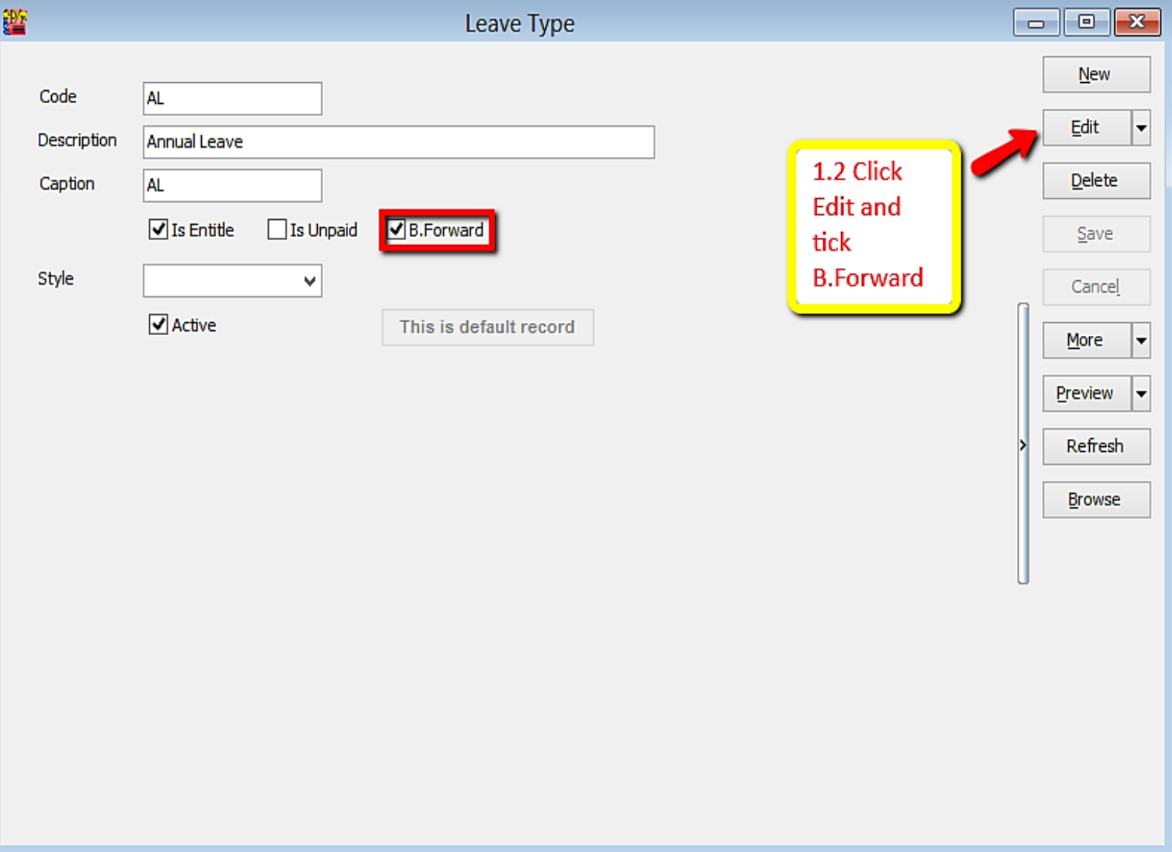This screenshot has width=1172, height=852.
Task: Open the Edit button dropdown arrow
Action: (1141, 127)
